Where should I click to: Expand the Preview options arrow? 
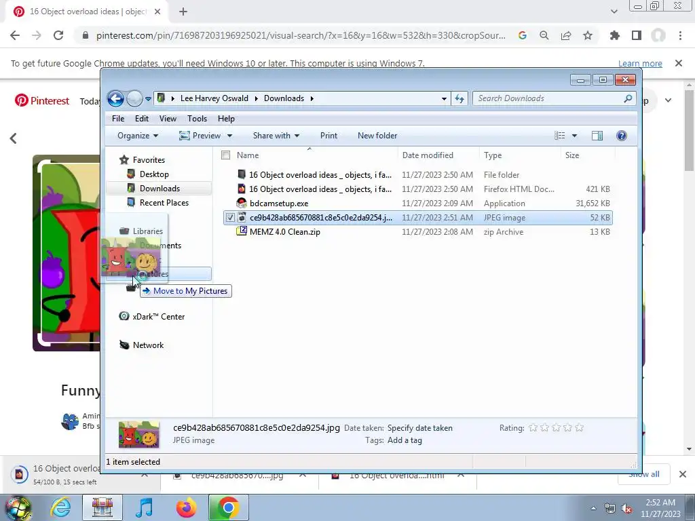point(229,136)
